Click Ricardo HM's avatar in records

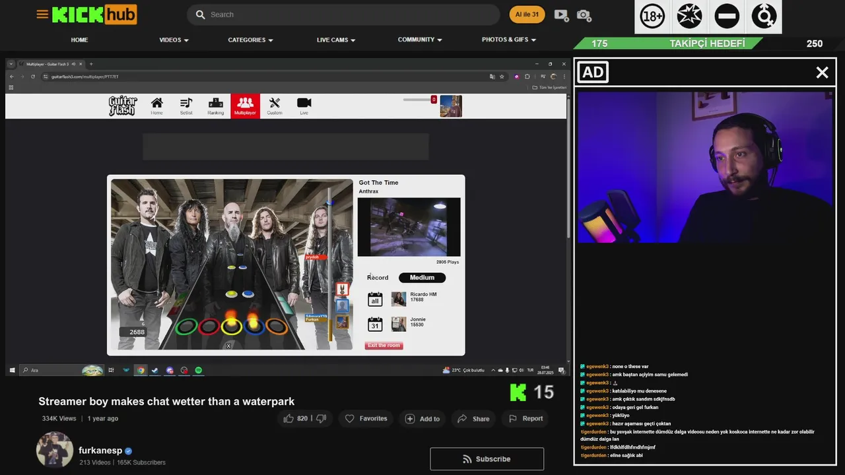399,300
